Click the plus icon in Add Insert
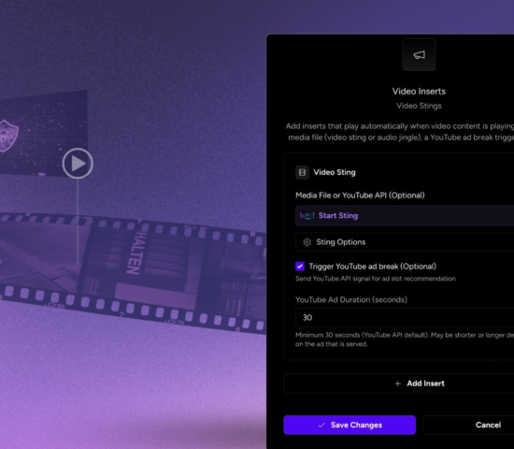The width and height of the screenshot is (514, 449). tap(397, 384)
